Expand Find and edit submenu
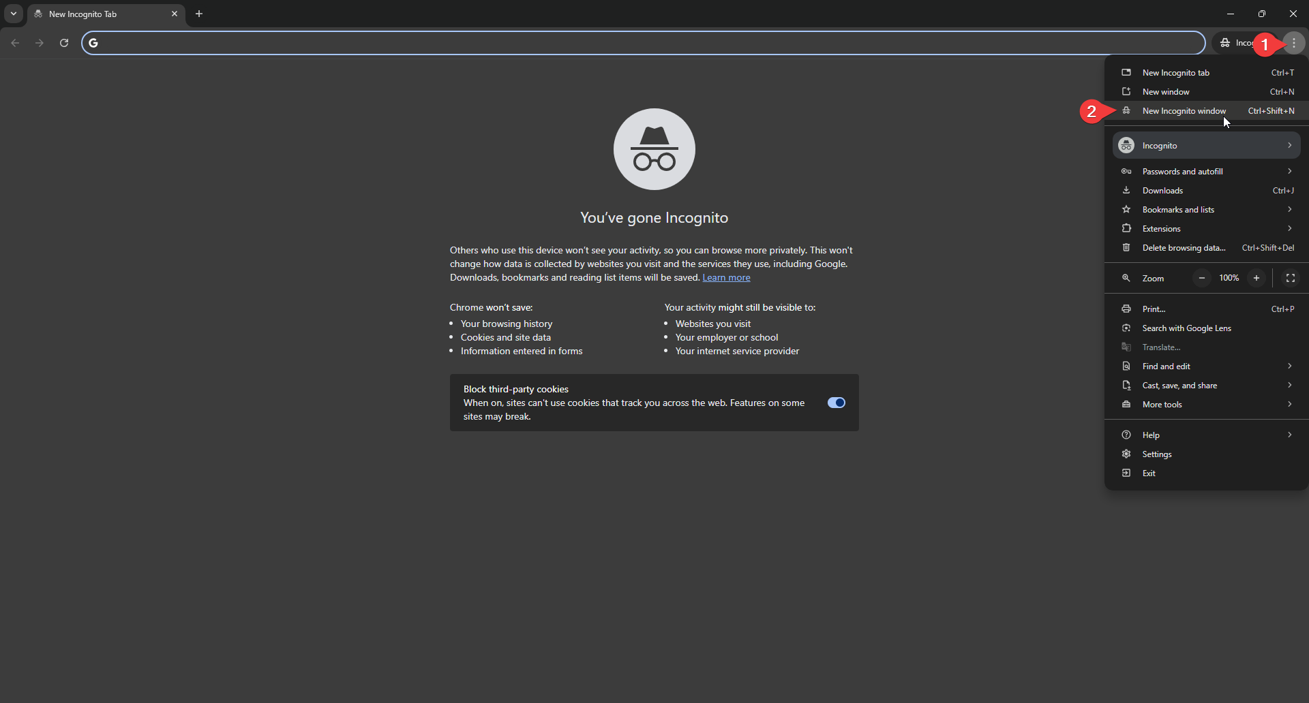 tap(1207, 366)
